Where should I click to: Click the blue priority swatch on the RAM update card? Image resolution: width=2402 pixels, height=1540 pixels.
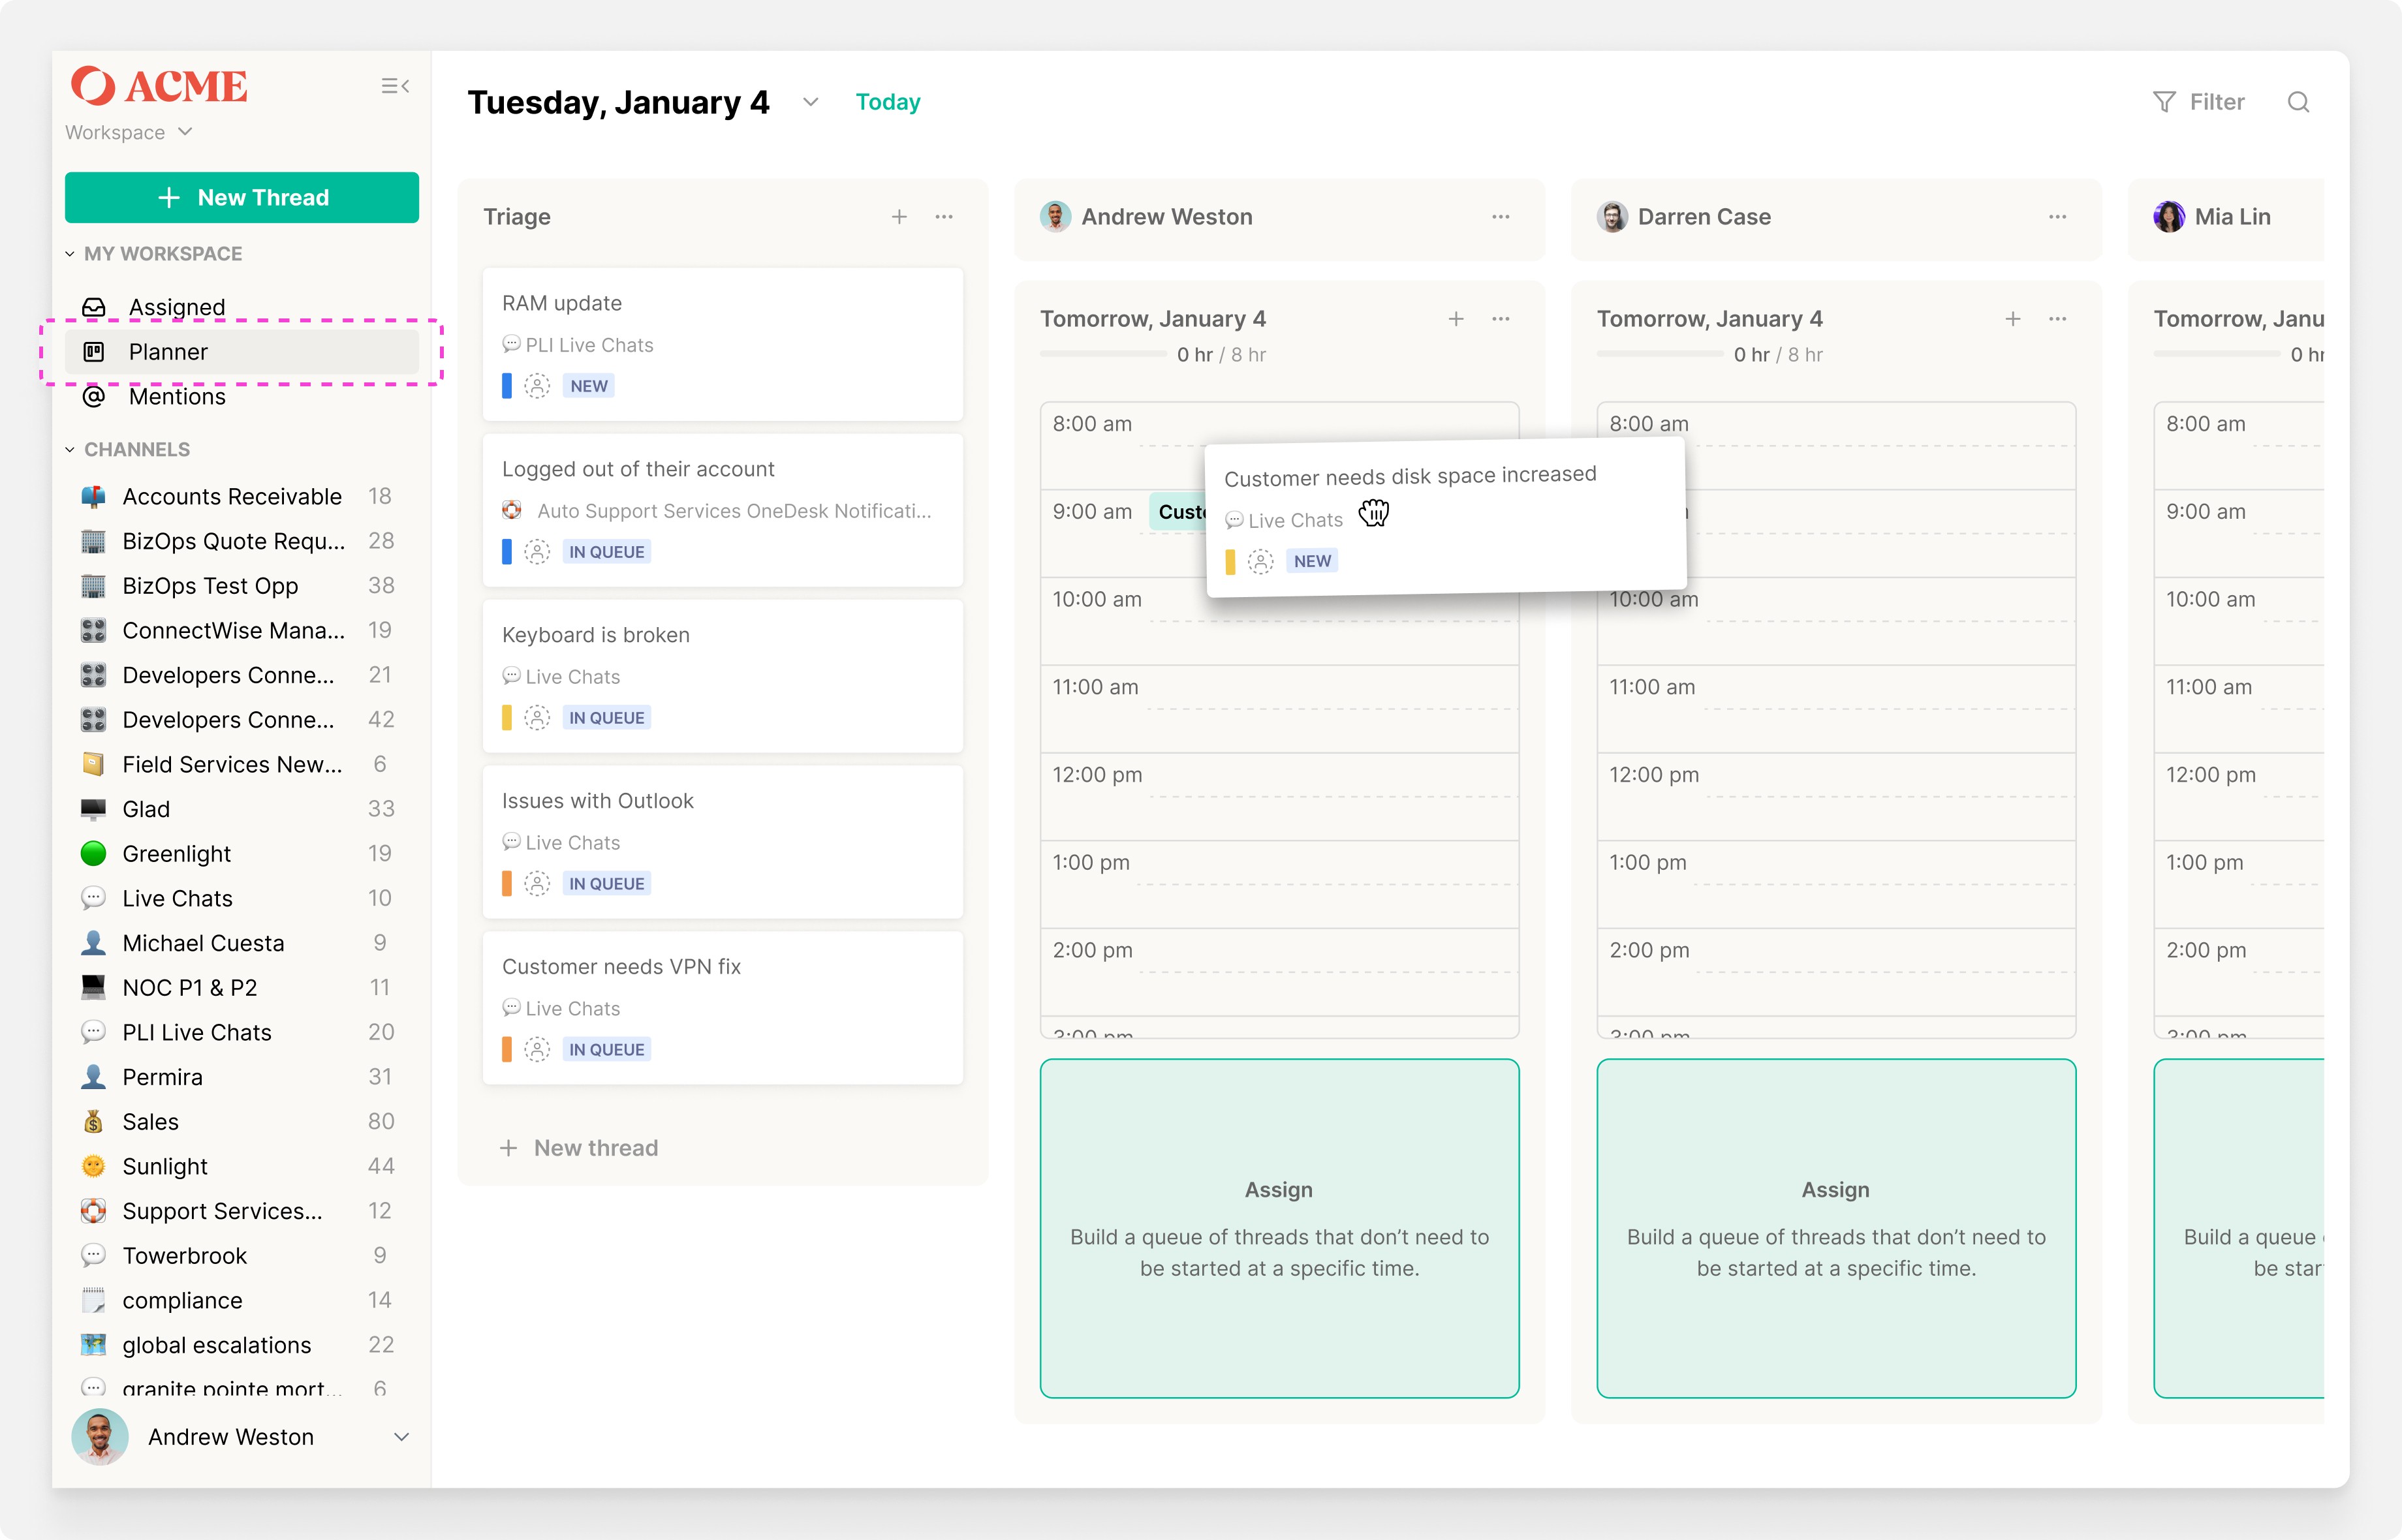(x=507, y=386)
